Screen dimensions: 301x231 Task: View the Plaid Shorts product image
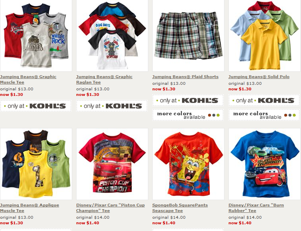point(188,36)
